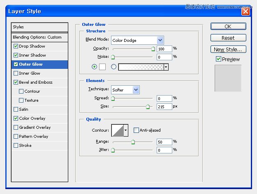This screenshot has height=194, width=257.
Task: Open the Blend Mode Color Dodge dropdown
Action: 137,40
